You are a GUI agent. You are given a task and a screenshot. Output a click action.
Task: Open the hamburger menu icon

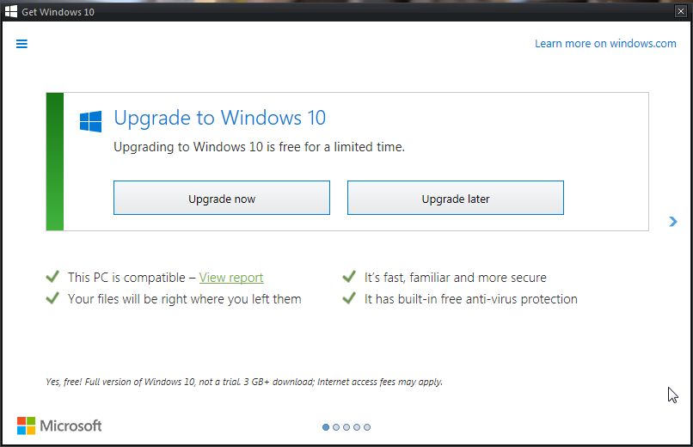point(21,44)
